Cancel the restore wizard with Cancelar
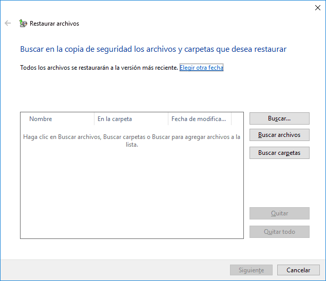Screen dimensions: 326x281 pos(298,270)
